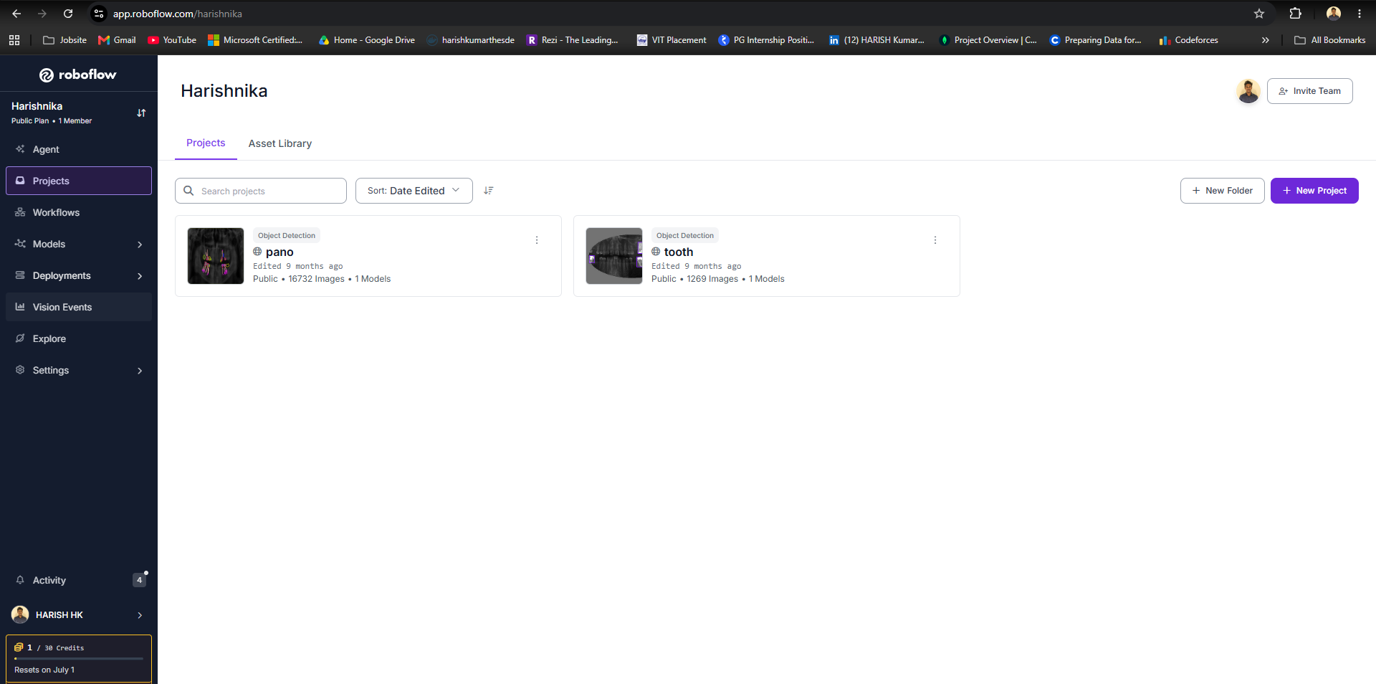The width and height of the screenshot is (1376, 684).
Task: Open the YouTube bookmark
Action: 172,40
